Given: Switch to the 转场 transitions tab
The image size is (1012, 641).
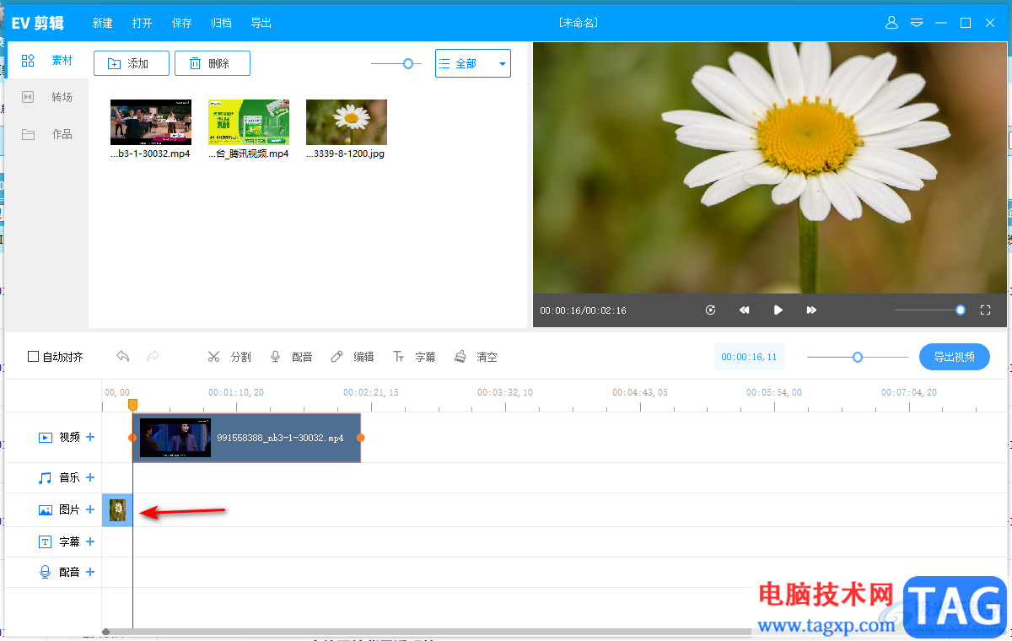Looking at the screenshot, I should click(x=46, y=98).
